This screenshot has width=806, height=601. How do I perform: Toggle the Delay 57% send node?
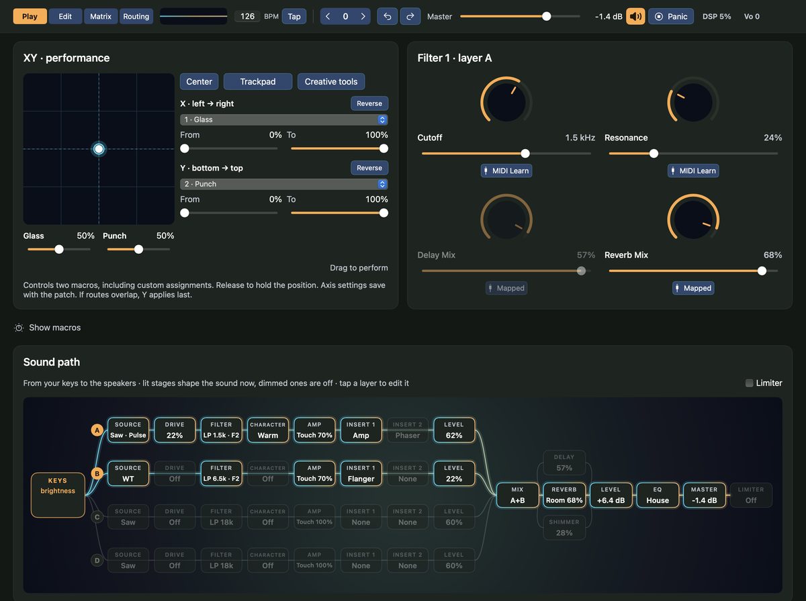pos(564,463)
